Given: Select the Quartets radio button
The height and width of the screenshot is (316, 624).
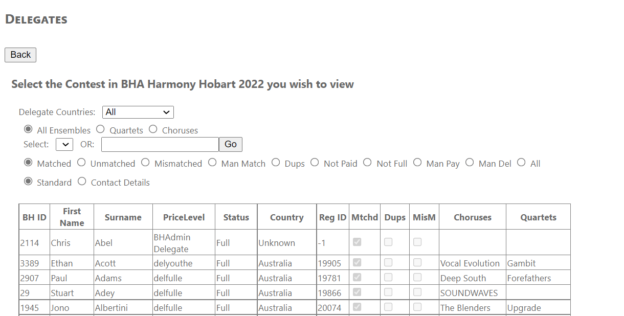Looking at the screenshot, I should (100, 129).
